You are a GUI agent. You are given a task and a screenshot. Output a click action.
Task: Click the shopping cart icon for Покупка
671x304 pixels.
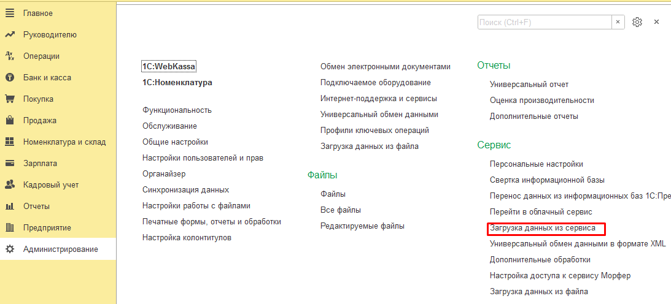10,99
